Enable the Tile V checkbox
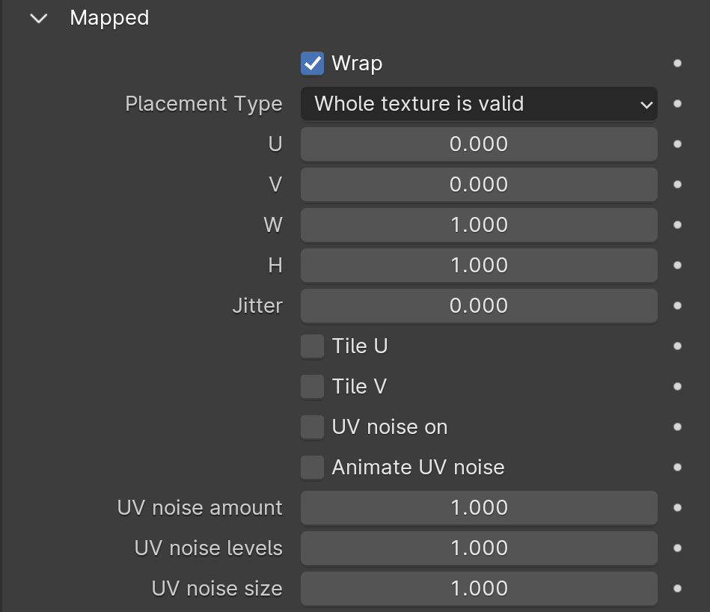710x612 pixels. (313, 386)
